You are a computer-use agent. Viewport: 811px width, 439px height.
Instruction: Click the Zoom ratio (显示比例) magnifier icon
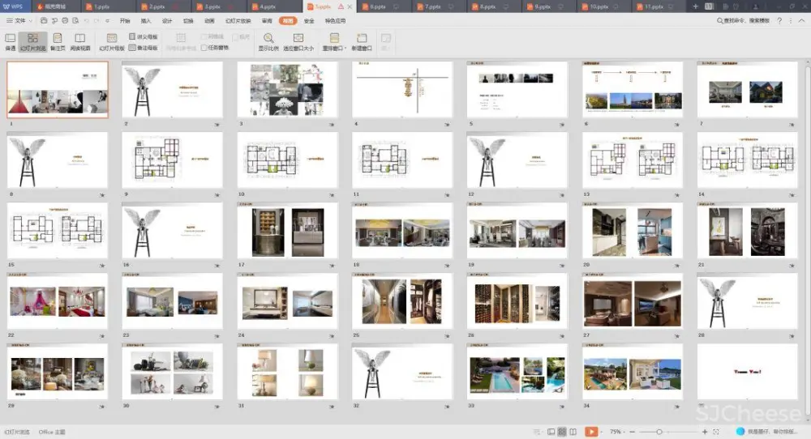tap(268, 39)
